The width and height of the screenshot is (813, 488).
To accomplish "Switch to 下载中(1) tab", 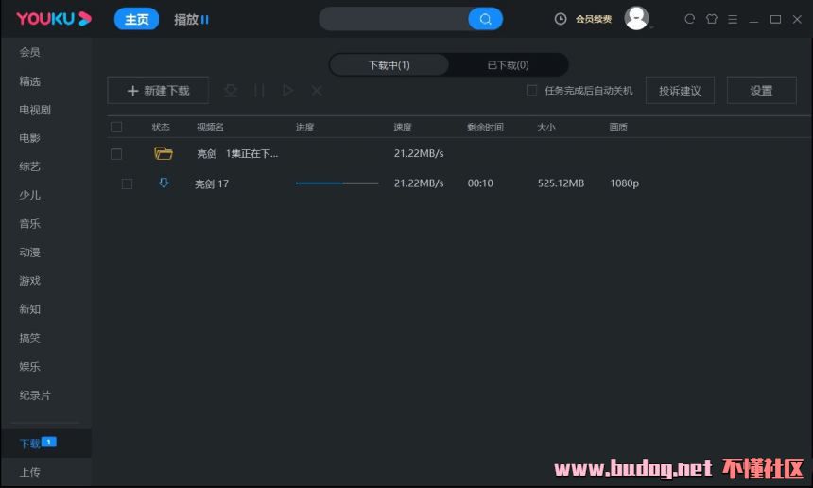I will coord(389,65).
